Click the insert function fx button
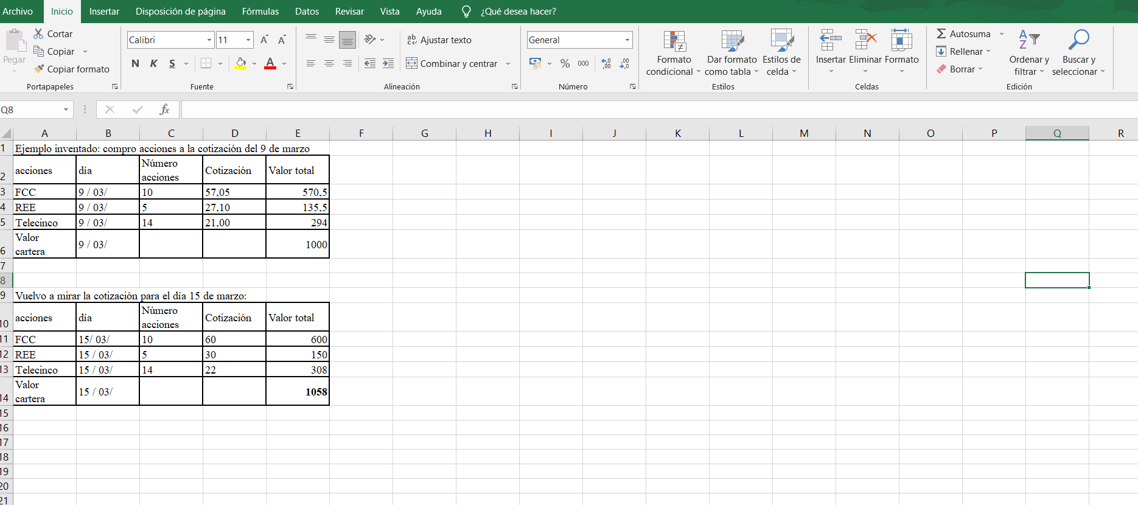Image resolution: width=1138 pixels, height=505 pixels. [x=164, y=110]
